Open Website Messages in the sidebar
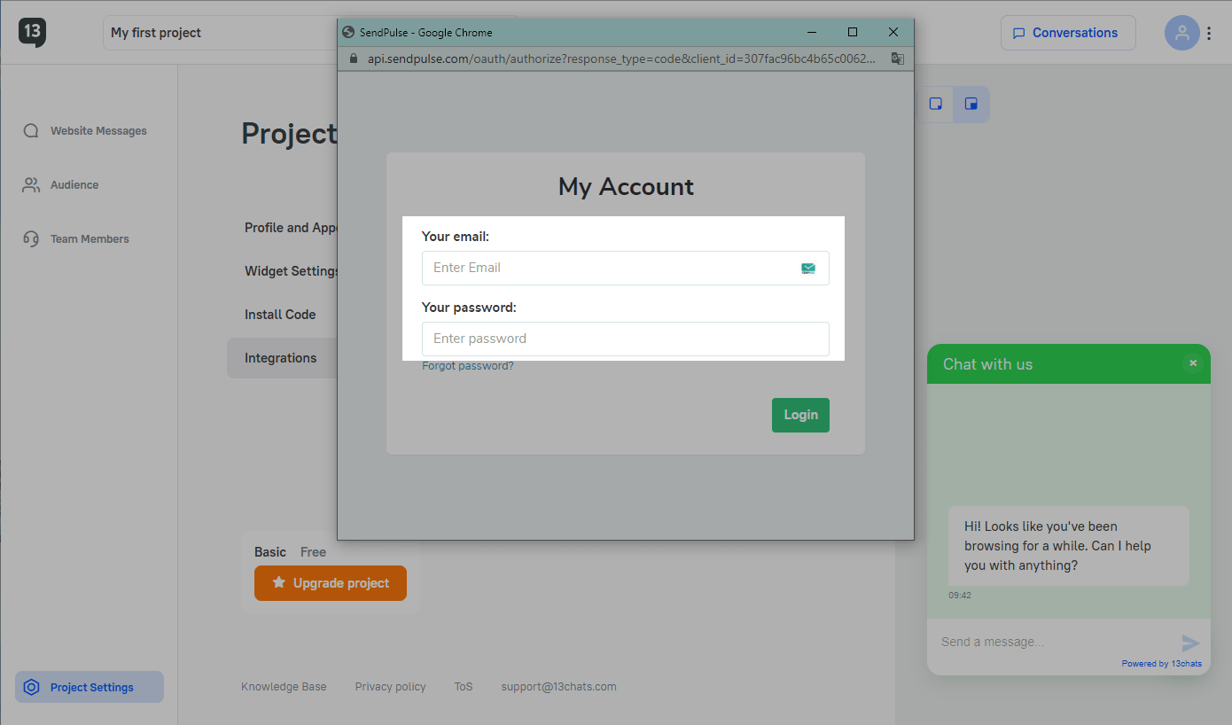The height and width of the screenshot is (725, 1232). pos(85,131)
